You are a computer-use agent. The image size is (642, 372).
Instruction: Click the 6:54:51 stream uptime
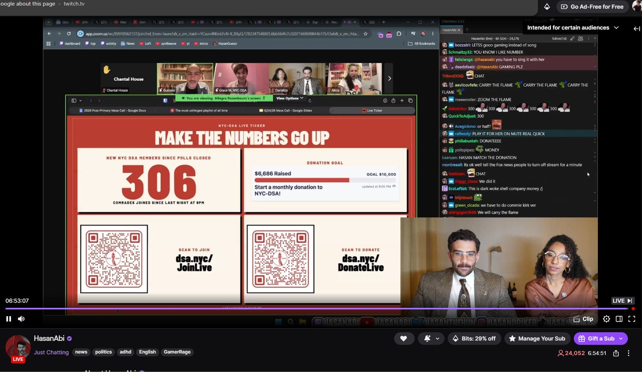(x=597, y=353)
